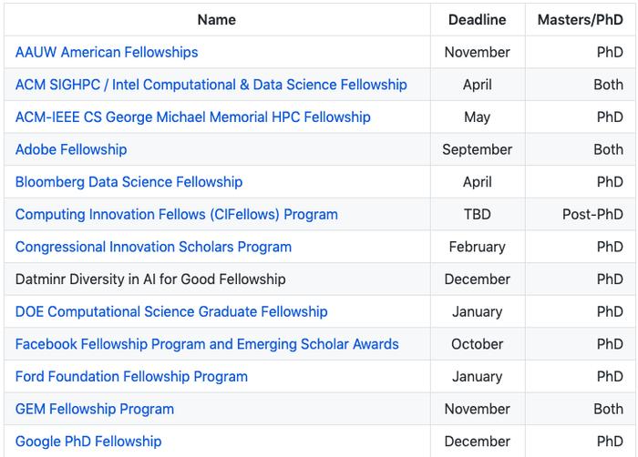Screen dimensions: 638x457
Task: Click ACM-IEEE CS George Michael Memorial HPC Fellowship
Action: click(193, 117)
